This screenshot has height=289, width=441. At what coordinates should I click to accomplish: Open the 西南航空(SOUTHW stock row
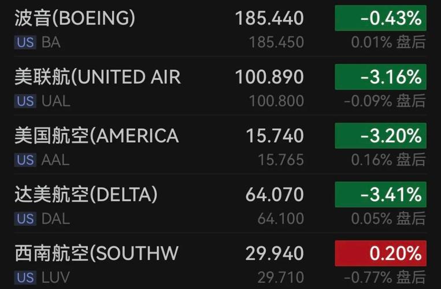point(221,261)
